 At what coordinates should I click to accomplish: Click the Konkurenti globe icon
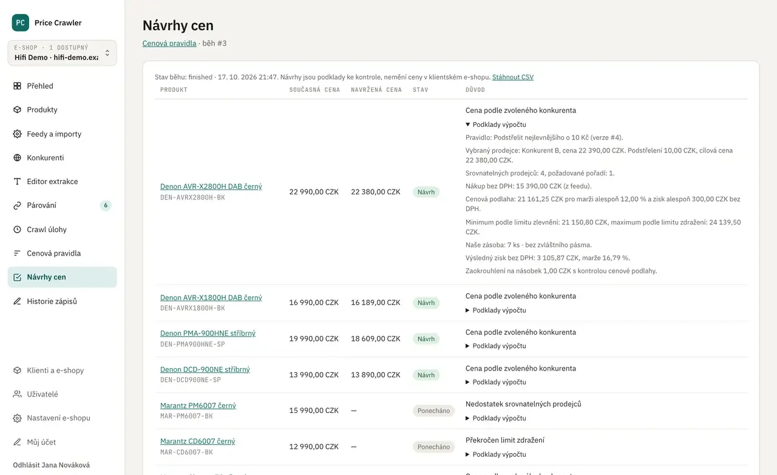[x=17, y=158]
